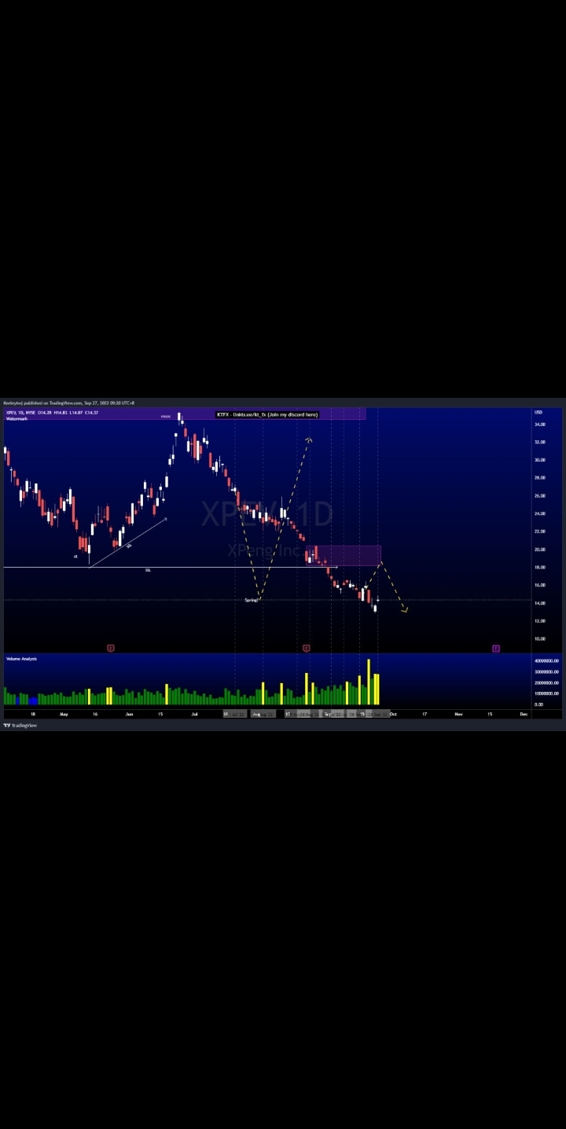The height and width of the screenshot is (1129, 566).
Task: Click the TradingView logo at chart bottom
Action: click(20, 726)
